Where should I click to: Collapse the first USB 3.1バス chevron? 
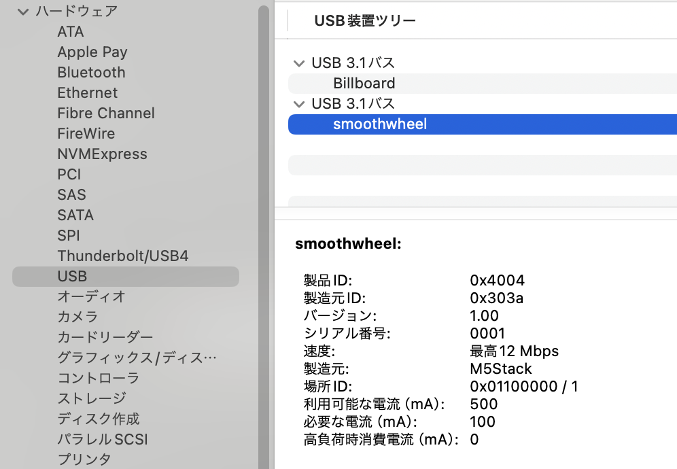pyautogui.click(x=299, y=64)
